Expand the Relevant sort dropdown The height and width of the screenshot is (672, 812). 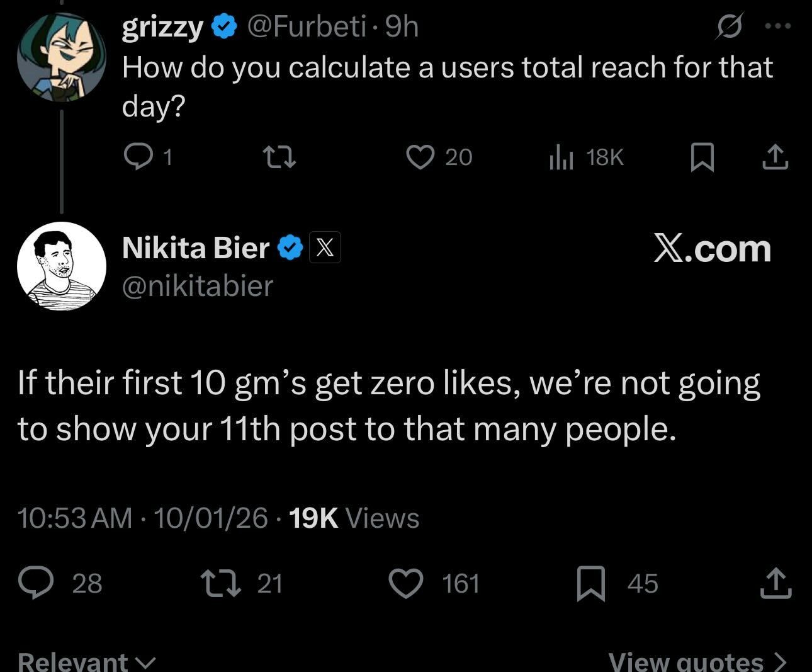[86, 661]
